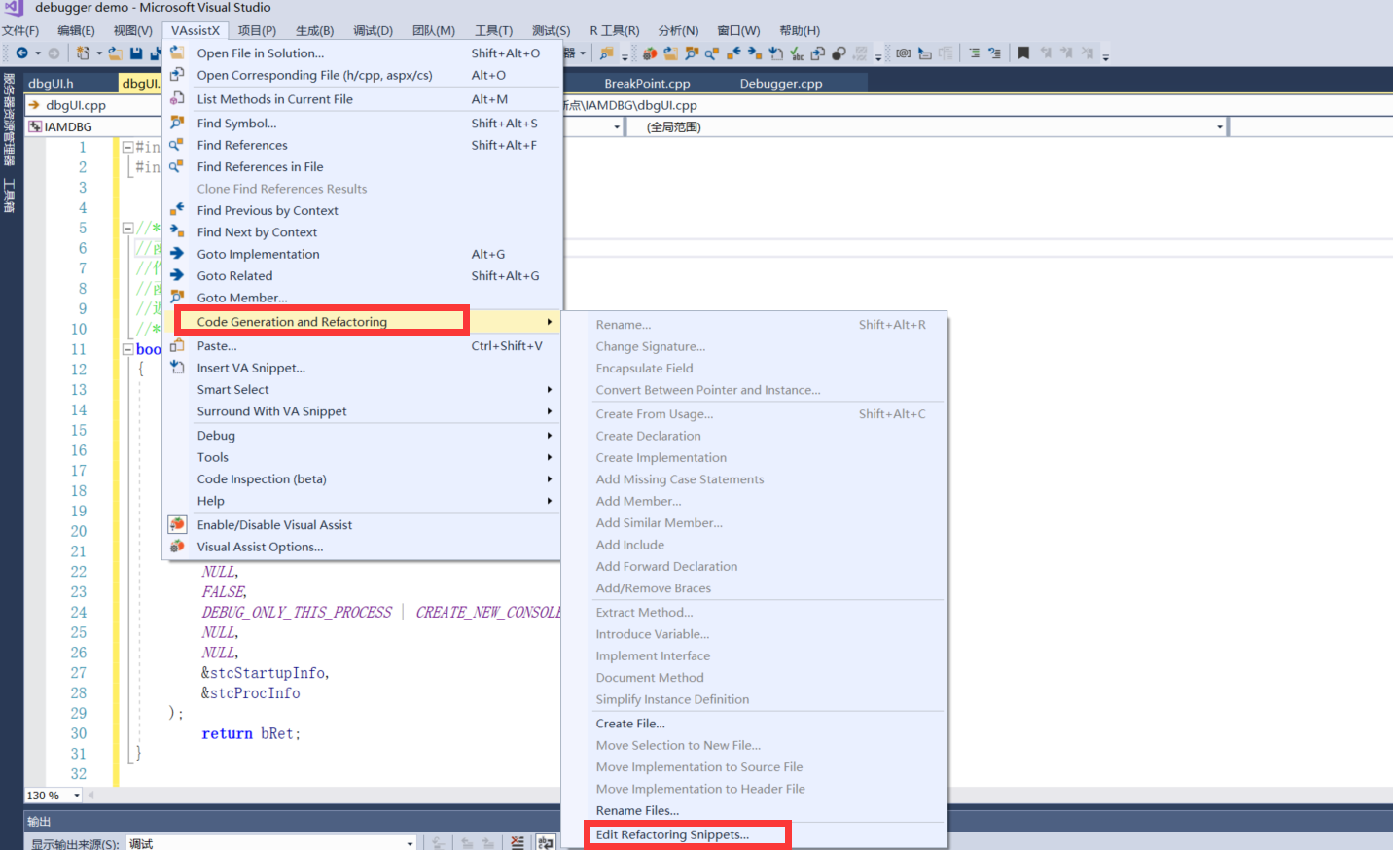Screen dimensions: 1393x850
Task: Collapse the function outline at line 11
Action: [127, 349]
